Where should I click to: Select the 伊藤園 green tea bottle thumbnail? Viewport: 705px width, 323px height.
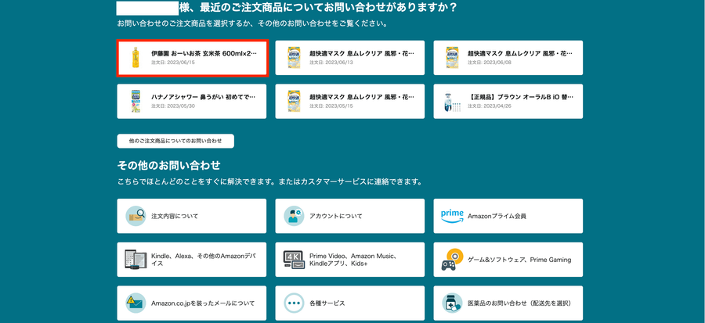pos(136,58)
